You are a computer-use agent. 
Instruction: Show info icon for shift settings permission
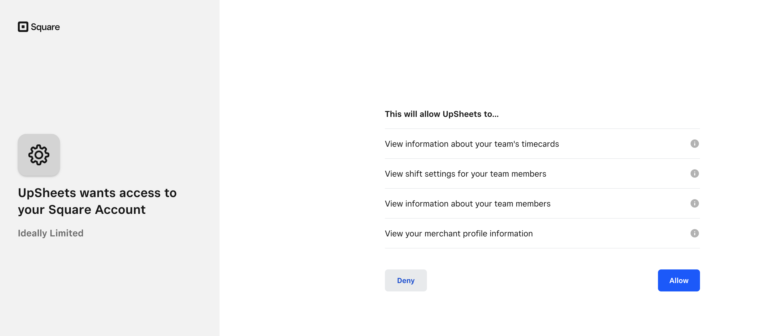[694, 174]
